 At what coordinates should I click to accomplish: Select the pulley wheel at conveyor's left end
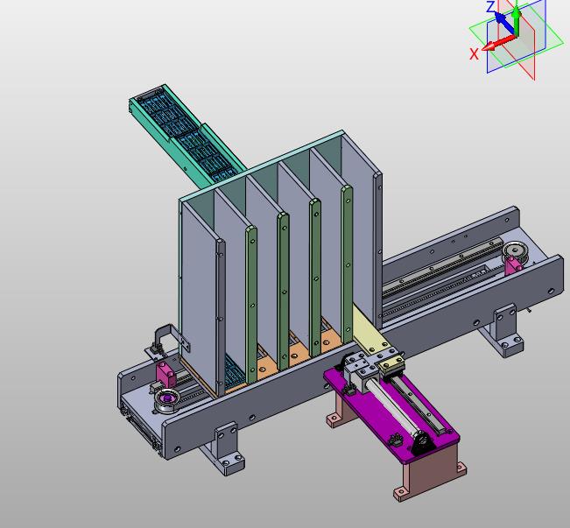[x=167, y=400]
